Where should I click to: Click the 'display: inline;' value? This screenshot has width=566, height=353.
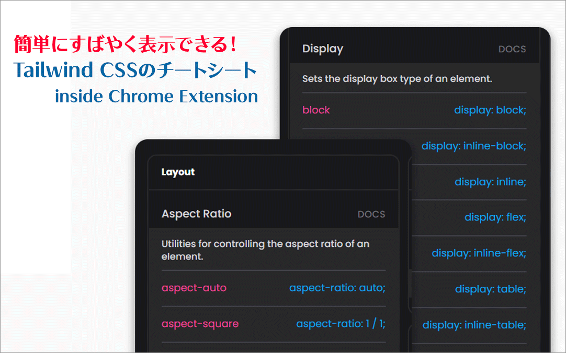tap(490, 182)
